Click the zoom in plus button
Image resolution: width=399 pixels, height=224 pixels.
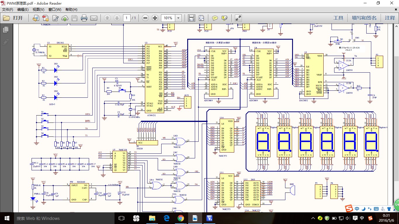click(155, 18)
